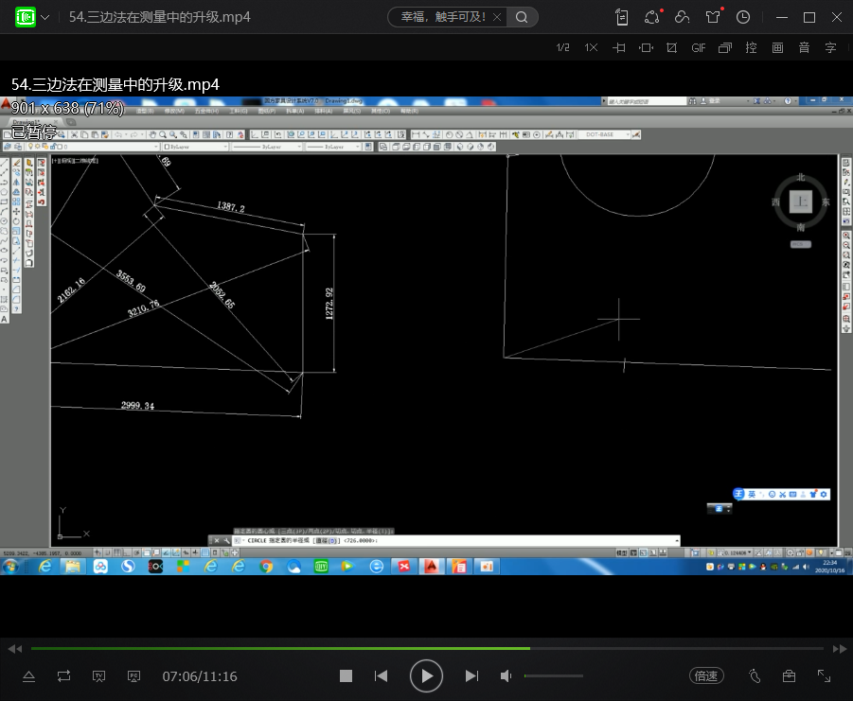Toggle loop playback mode
This screenshot has width=853, height=701.
pos(63,675)
